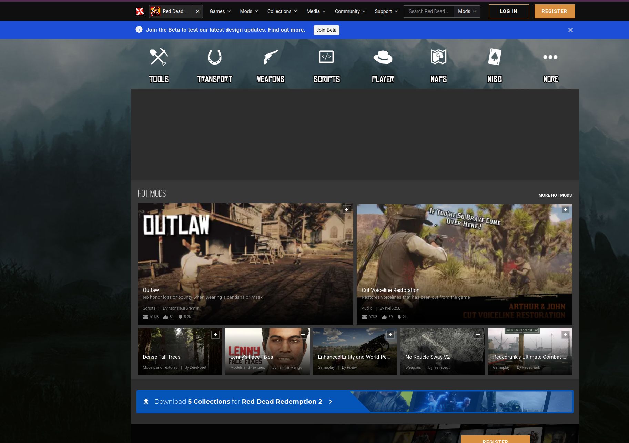
Task: Open the Transport horseshoe category
Action: (214, 57)
